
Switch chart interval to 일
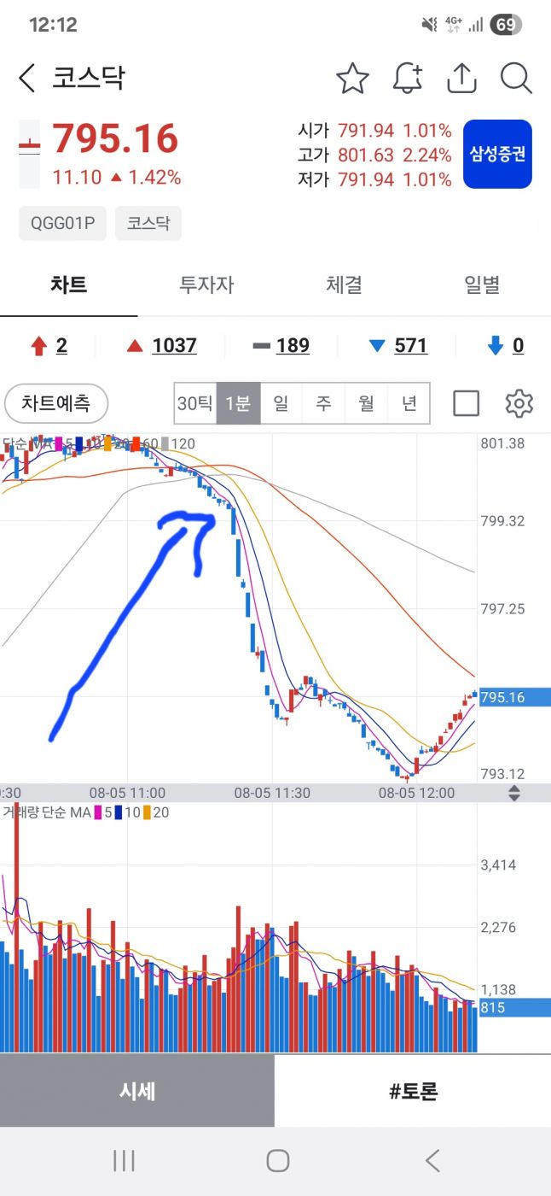[281, 403]
